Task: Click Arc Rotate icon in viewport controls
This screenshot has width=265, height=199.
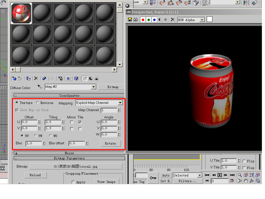Action: click(x=252, y=181)
